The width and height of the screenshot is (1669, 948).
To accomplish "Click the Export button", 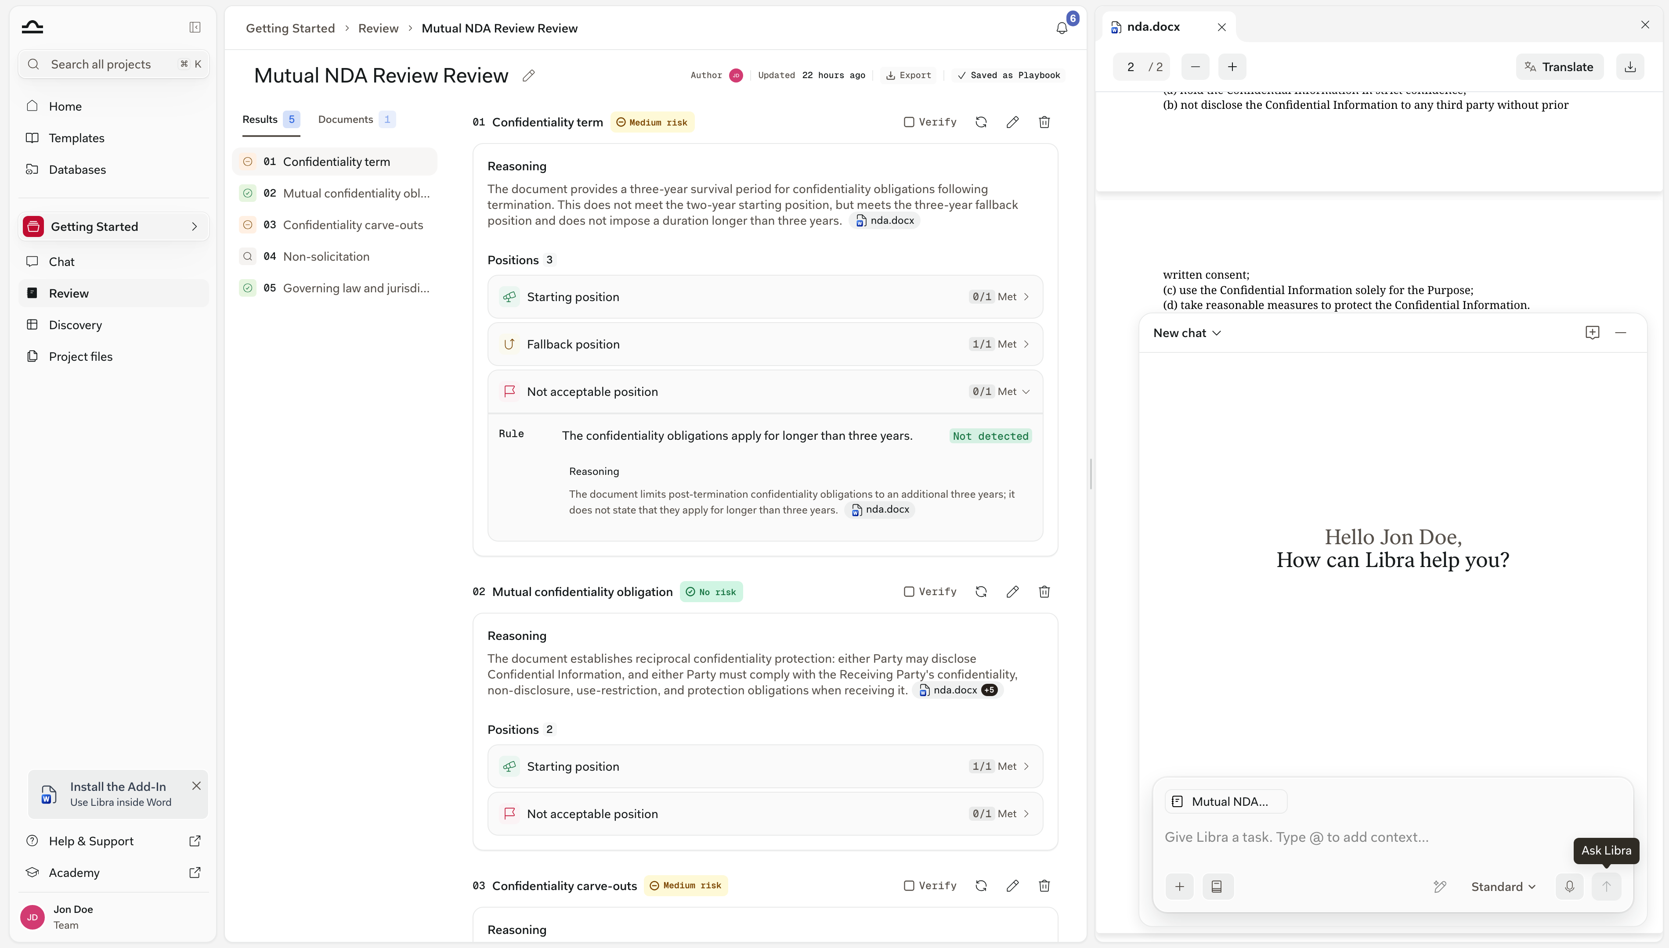I will click(908, 75).
